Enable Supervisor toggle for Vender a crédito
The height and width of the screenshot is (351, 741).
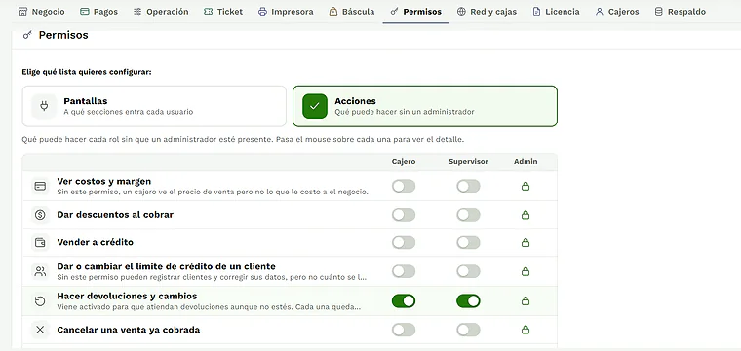click(468, 243)
